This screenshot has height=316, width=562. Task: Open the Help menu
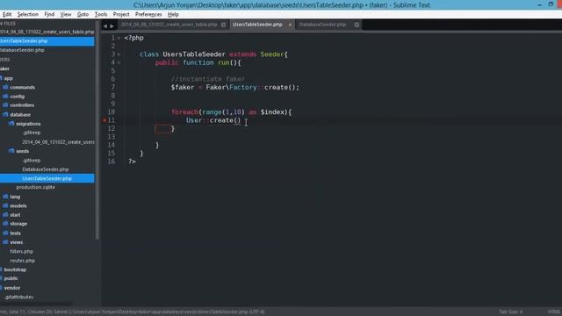tap(173, 14)
